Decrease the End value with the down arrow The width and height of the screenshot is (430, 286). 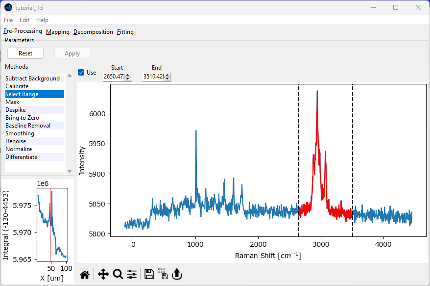pos(167,78)
